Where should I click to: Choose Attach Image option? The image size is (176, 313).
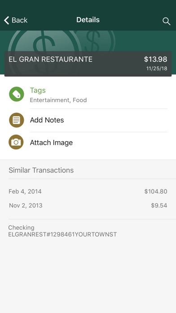pos(88,143)
